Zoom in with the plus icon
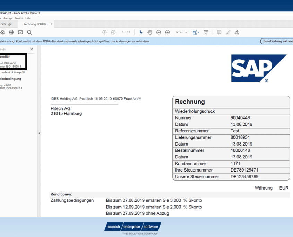The image size is (293, 237). coord(167,32)
